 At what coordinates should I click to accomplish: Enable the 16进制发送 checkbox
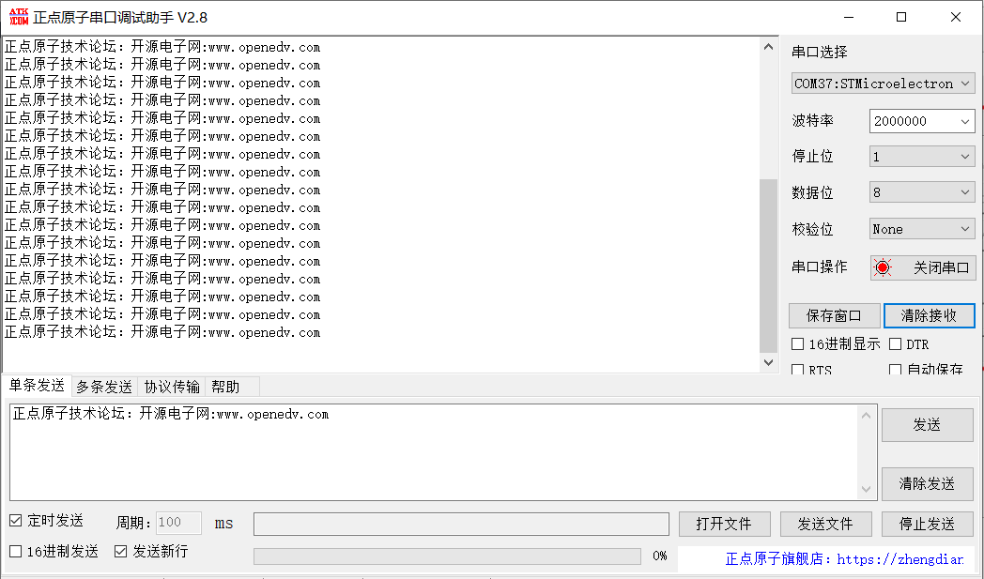(13, 552)
